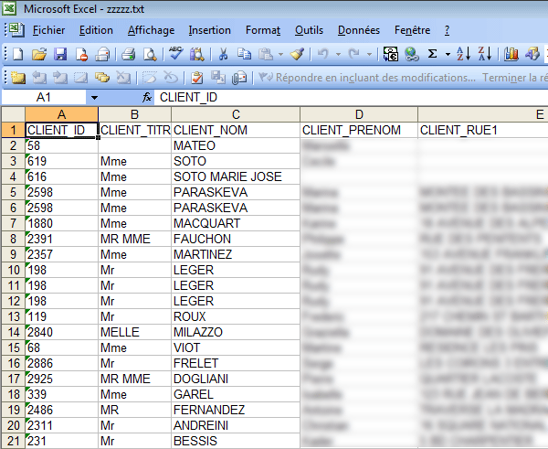This screenshot has width=548, height=449.
Task: Print the sheet using the printer icon
Action: [x=129, y=54]
